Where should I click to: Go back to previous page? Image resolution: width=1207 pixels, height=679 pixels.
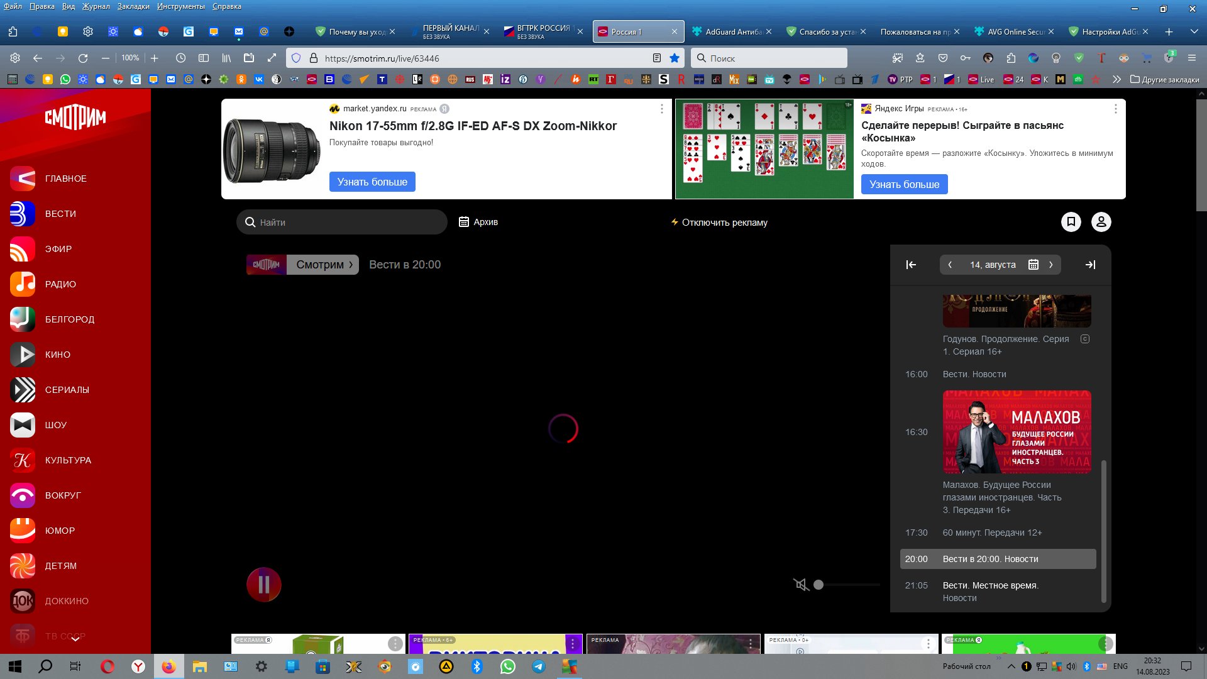pyautogui.click(x=38, y=58)
